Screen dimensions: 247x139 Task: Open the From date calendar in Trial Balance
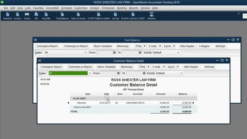point(114,53)
